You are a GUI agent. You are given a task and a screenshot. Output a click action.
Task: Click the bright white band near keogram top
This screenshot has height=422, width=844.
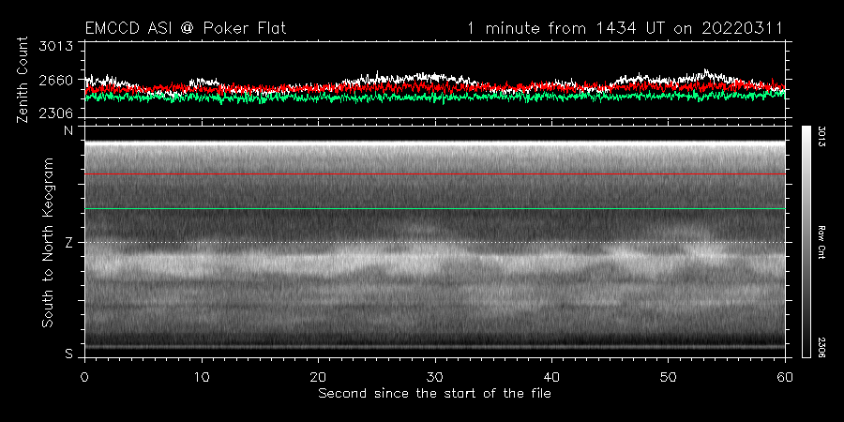[435, 143]
